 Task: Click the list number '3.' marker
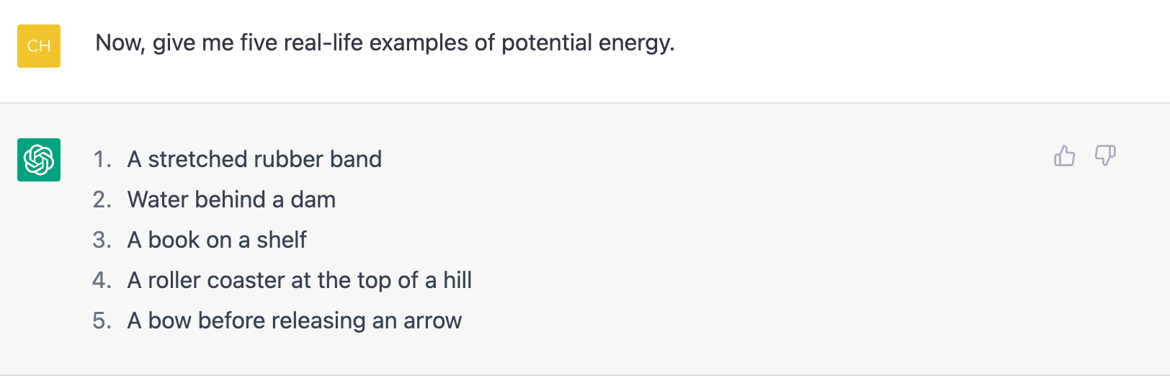click(x=102, y=240)
